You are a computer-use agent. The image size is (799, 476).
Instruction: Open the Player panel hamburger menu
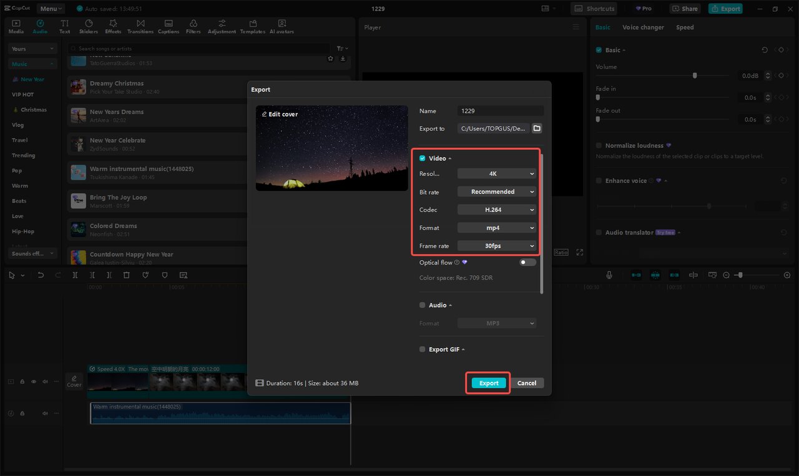pyautogui.click(x=576, y=27)
